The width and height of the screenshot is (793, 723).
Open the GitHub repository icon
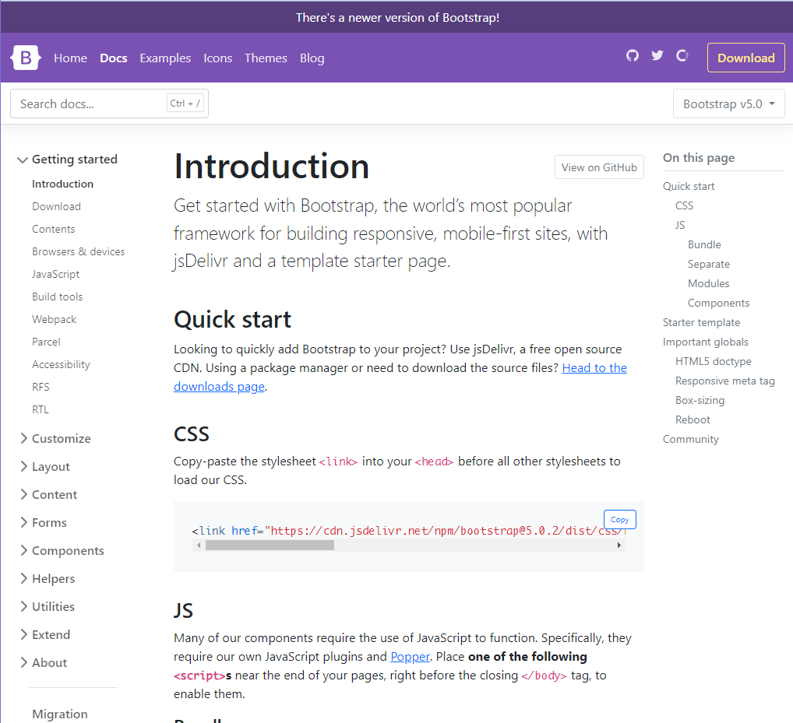coord(632,55)
